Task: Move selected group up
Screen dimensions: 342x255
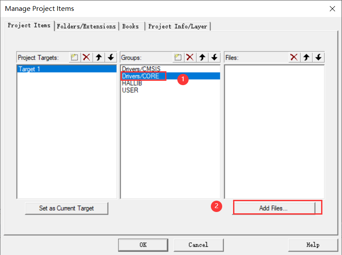Action: [202, 57]
